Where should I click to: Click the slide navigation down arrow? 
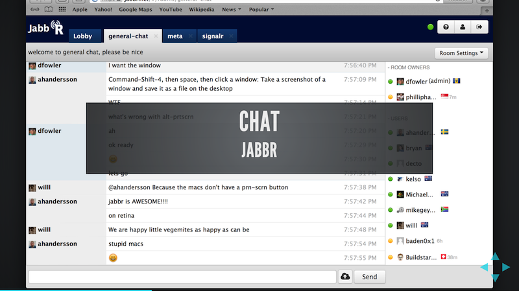pyautogui.click(x=495, y=278)
